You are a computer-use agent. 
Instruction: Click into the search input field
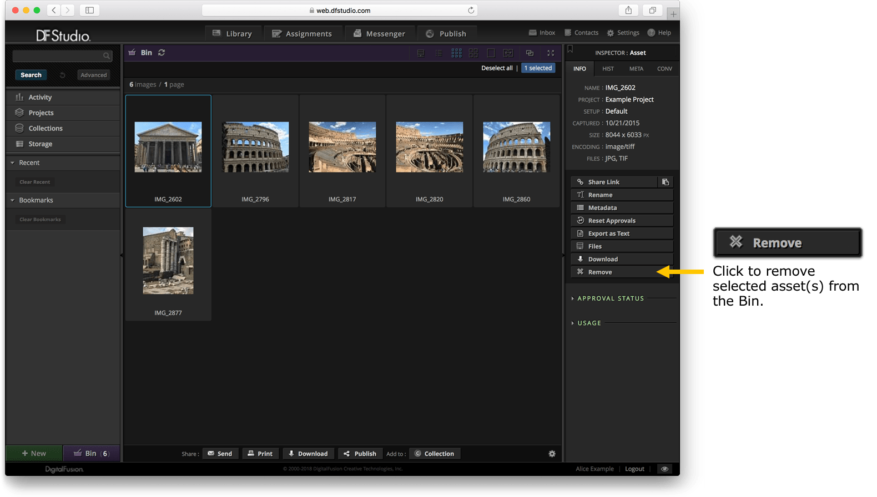pos(62,56)
